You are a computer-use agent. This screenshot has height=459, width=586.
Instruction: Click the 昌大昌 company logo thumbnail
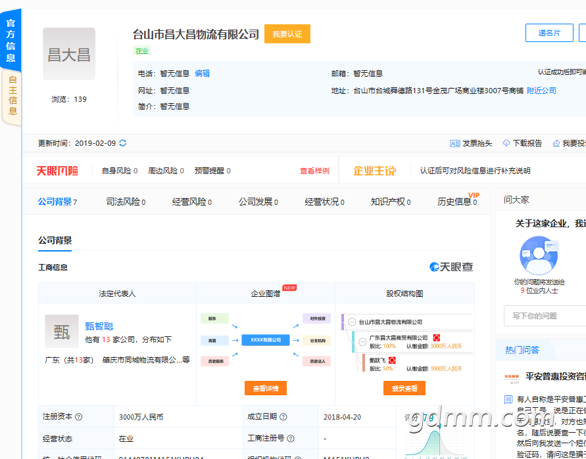[69, 54]
